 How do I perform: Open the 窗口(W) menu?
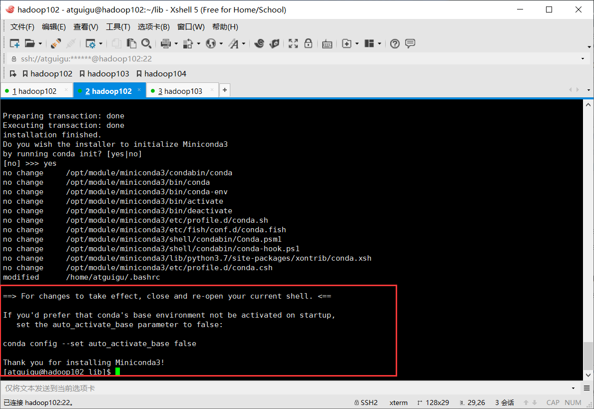pos(191,27)
